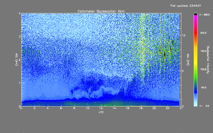Click the '180.0' colorbar value
213x133 pixels.
tap(203, 51)
